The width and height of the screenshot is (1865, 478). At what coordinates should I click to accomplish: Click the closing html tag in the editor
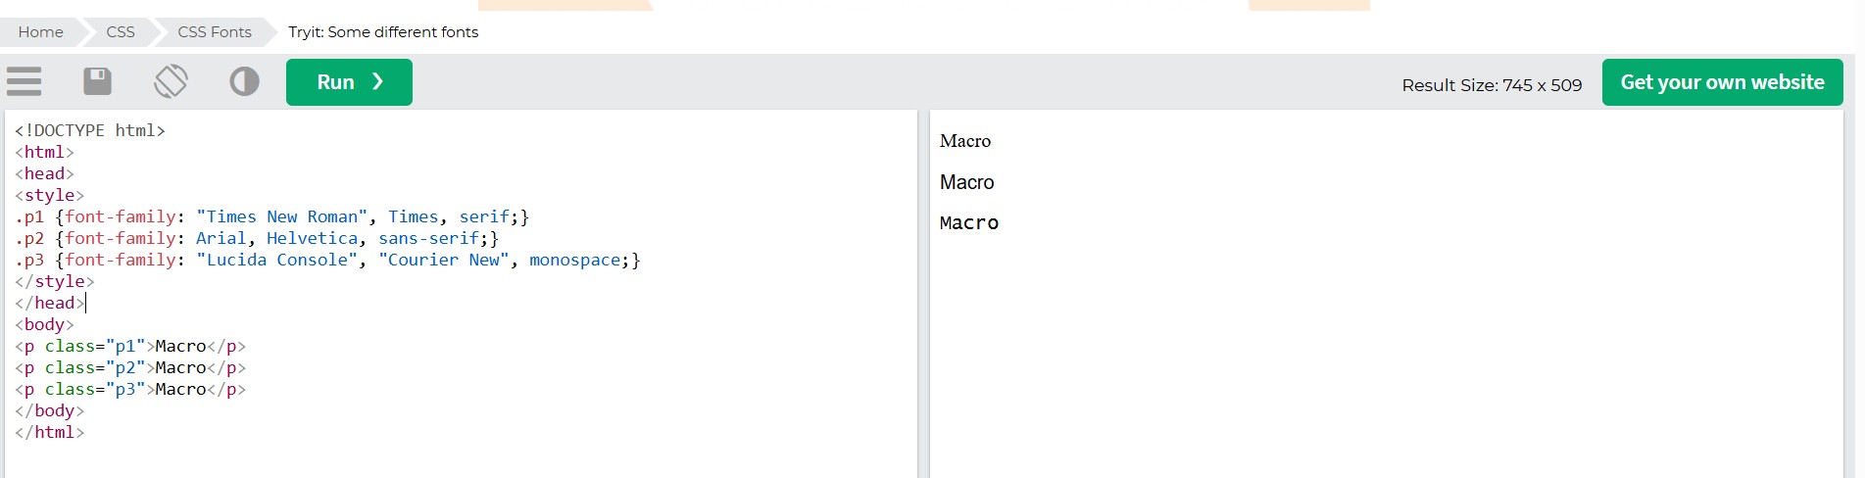tap(49, 432)
